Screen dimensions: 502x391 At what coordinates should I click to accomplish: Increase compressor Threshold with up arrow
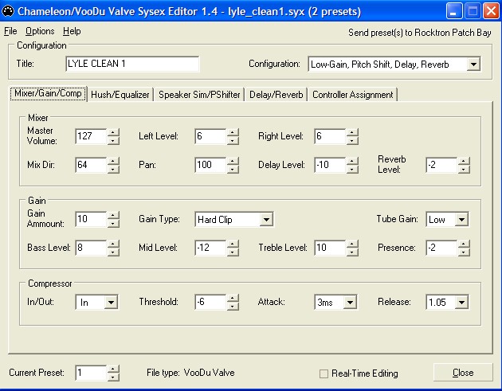tap(233, 298)
